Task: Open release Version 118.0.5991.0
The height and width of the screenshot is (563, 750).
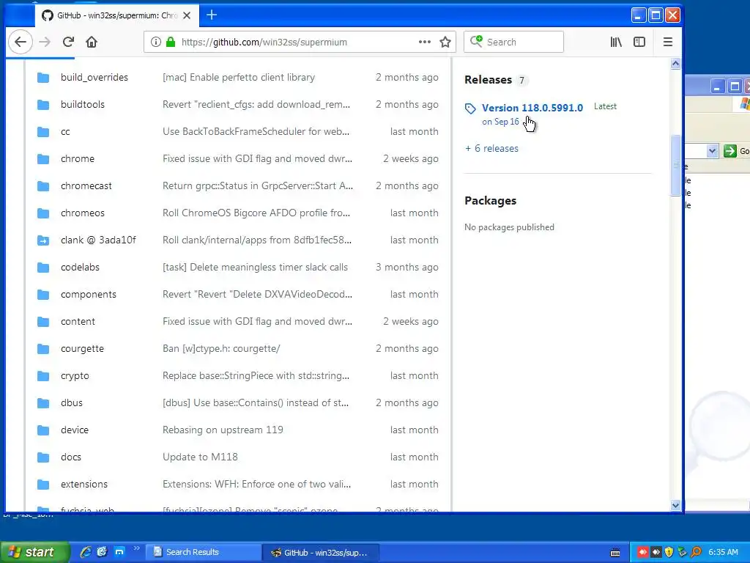Action: click(532, 108)
